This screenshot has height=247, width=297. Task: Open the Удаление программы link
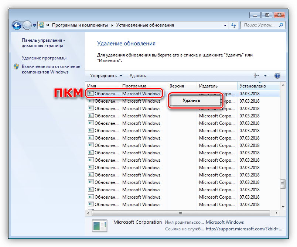44,58
